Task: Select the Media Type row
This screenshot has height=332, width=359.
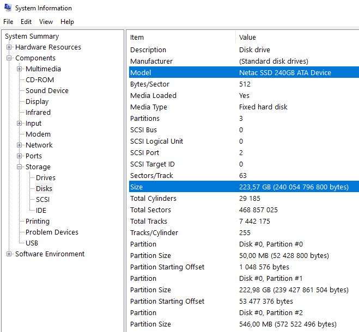Action: pos(244,107)
